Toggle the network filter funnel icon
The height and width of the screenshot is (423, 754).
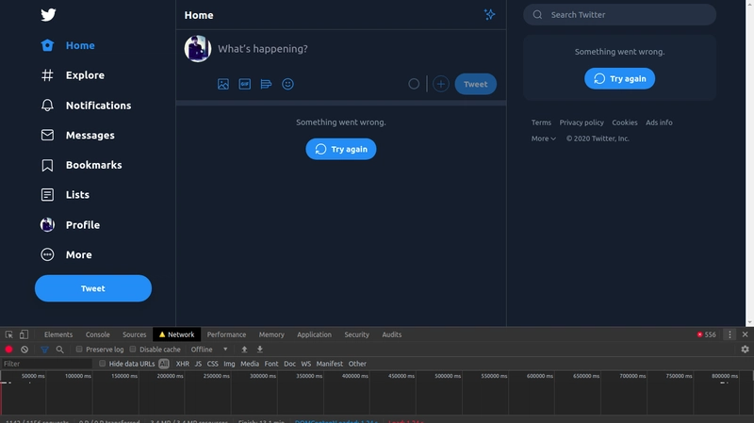(x=44, y=350)
